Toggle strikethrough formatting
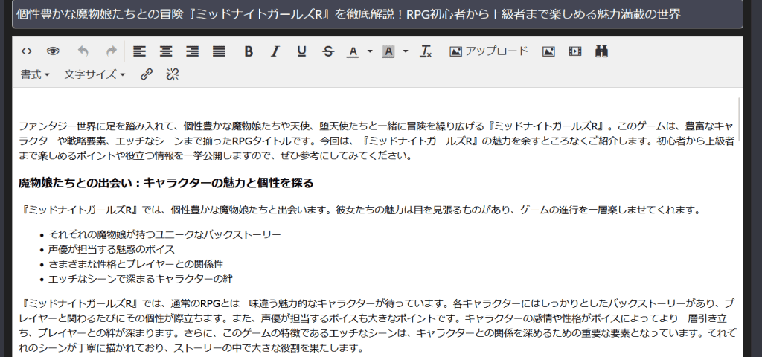 328,51
